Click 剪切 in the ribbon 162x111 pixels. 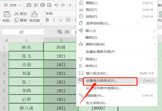pyautogui.click(x=21, y=14)
